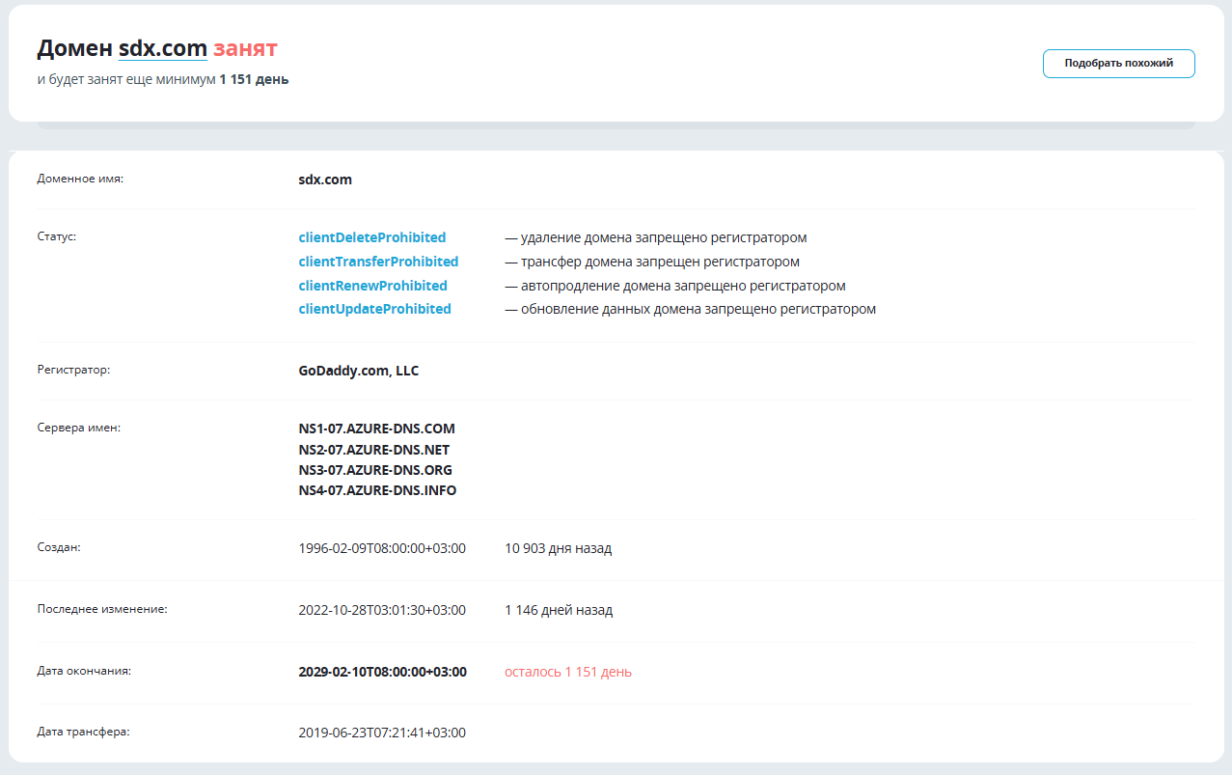
Task: Select name server NS1-07.AZURE-DNS.COM
Action: point(377,429)
